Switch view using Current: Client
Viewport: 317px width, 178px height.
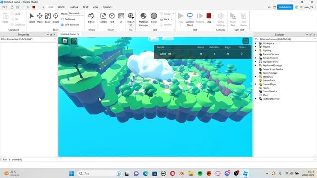(x=190, y=19)
